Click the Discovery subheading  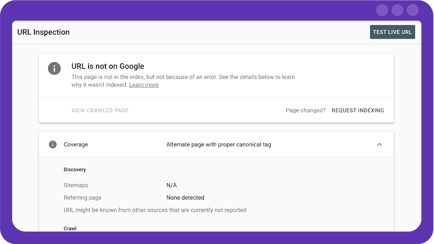click(75, 170)
